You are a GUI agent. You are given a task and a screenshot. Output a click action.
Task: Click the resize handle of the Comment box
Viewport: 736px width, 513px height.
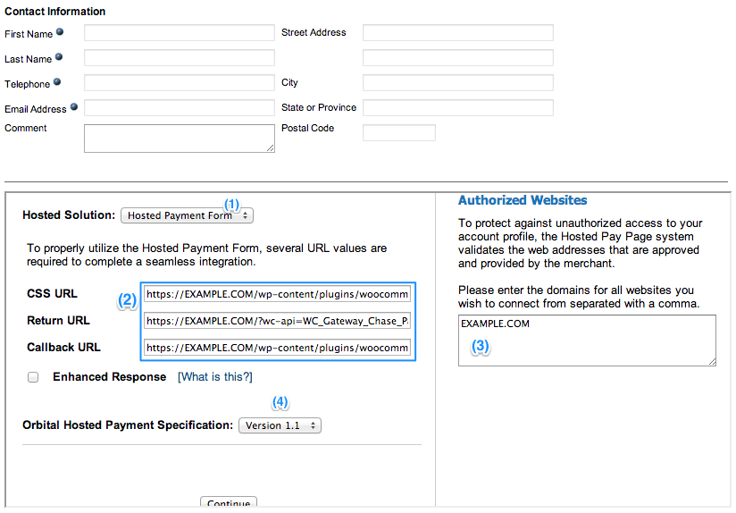point(271,148)
